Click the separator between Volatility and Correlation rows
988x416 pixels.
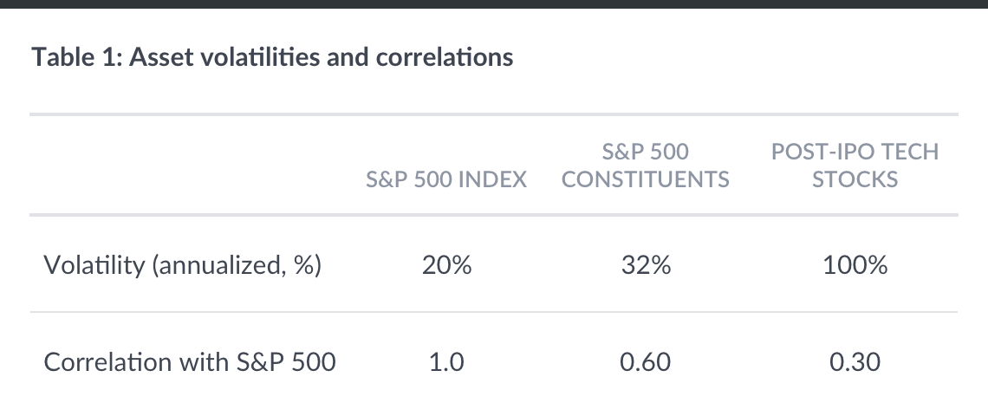click(494, 312)
